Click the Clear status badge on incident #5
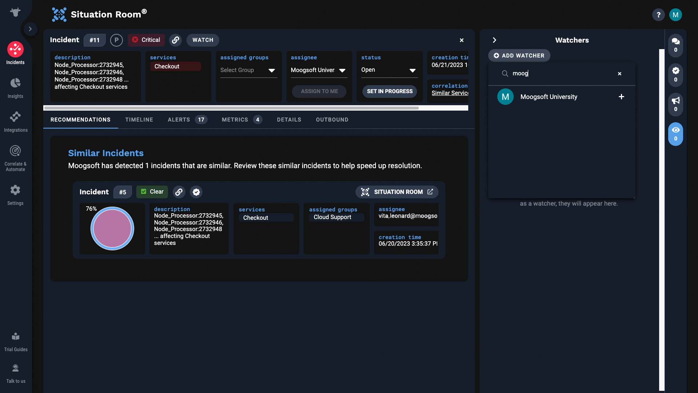 [152, 192]
